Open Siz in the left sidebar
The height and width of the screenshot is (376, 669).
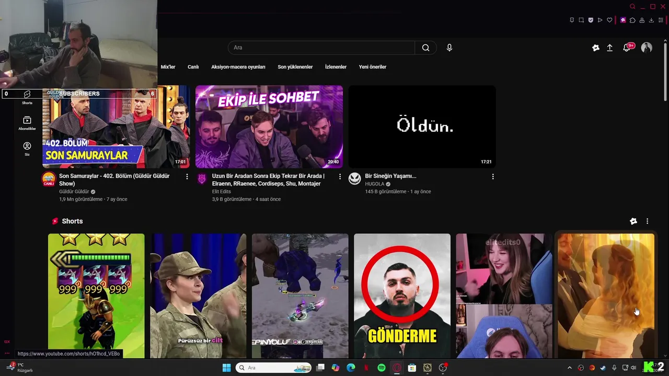point(27,149)
